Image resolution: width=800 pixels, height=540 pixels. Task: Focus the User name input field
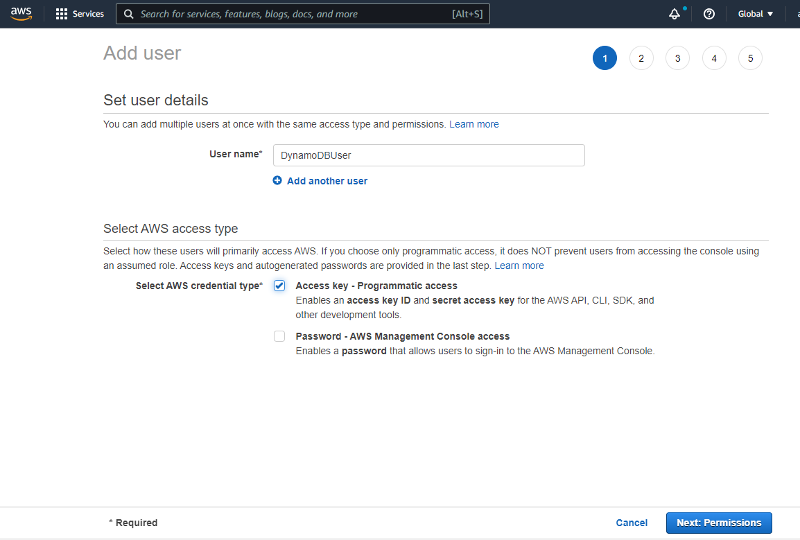[x=428, y=155]
